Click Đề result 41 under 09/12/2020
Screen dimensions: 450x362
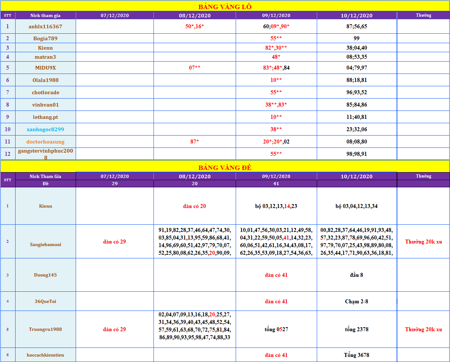click(276, 184)
